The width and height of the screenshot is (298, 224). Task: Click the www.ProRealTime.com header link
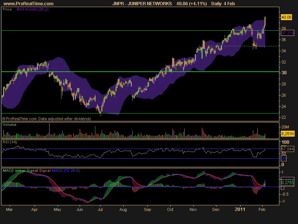pos(29,4)
